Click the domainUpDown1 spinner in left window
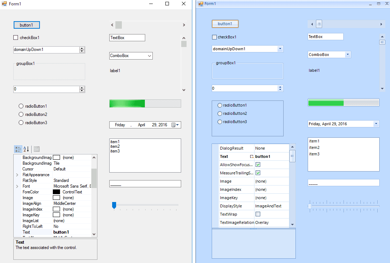390x263 pixels. [82, 50]
